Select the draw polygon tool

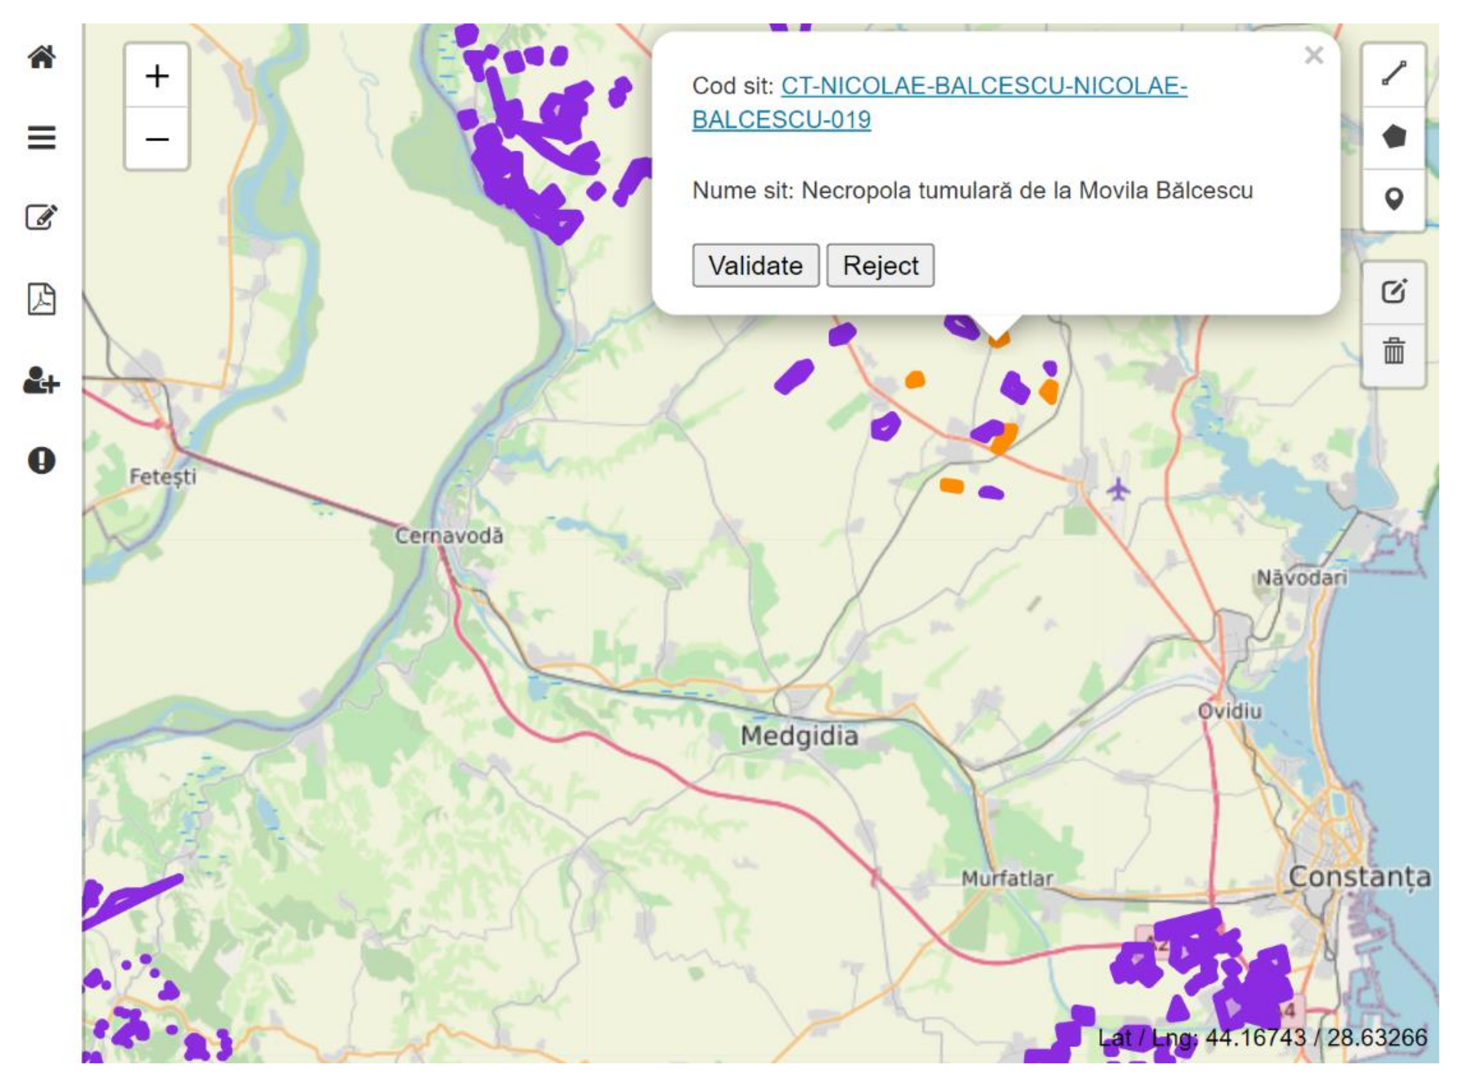[x=1393, y=137]
